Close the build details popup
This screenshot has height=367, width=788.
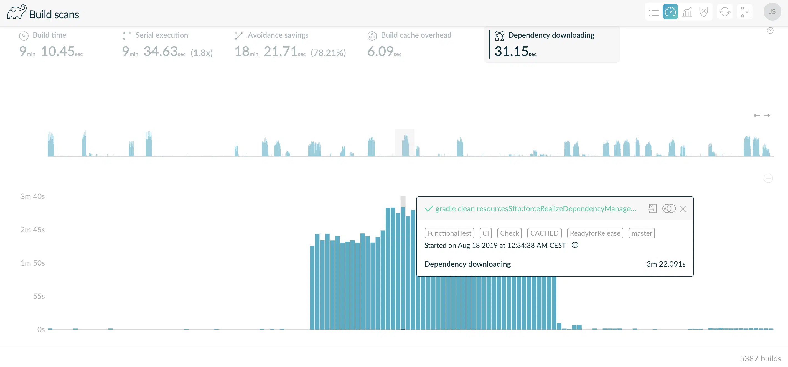click(683, 209)
